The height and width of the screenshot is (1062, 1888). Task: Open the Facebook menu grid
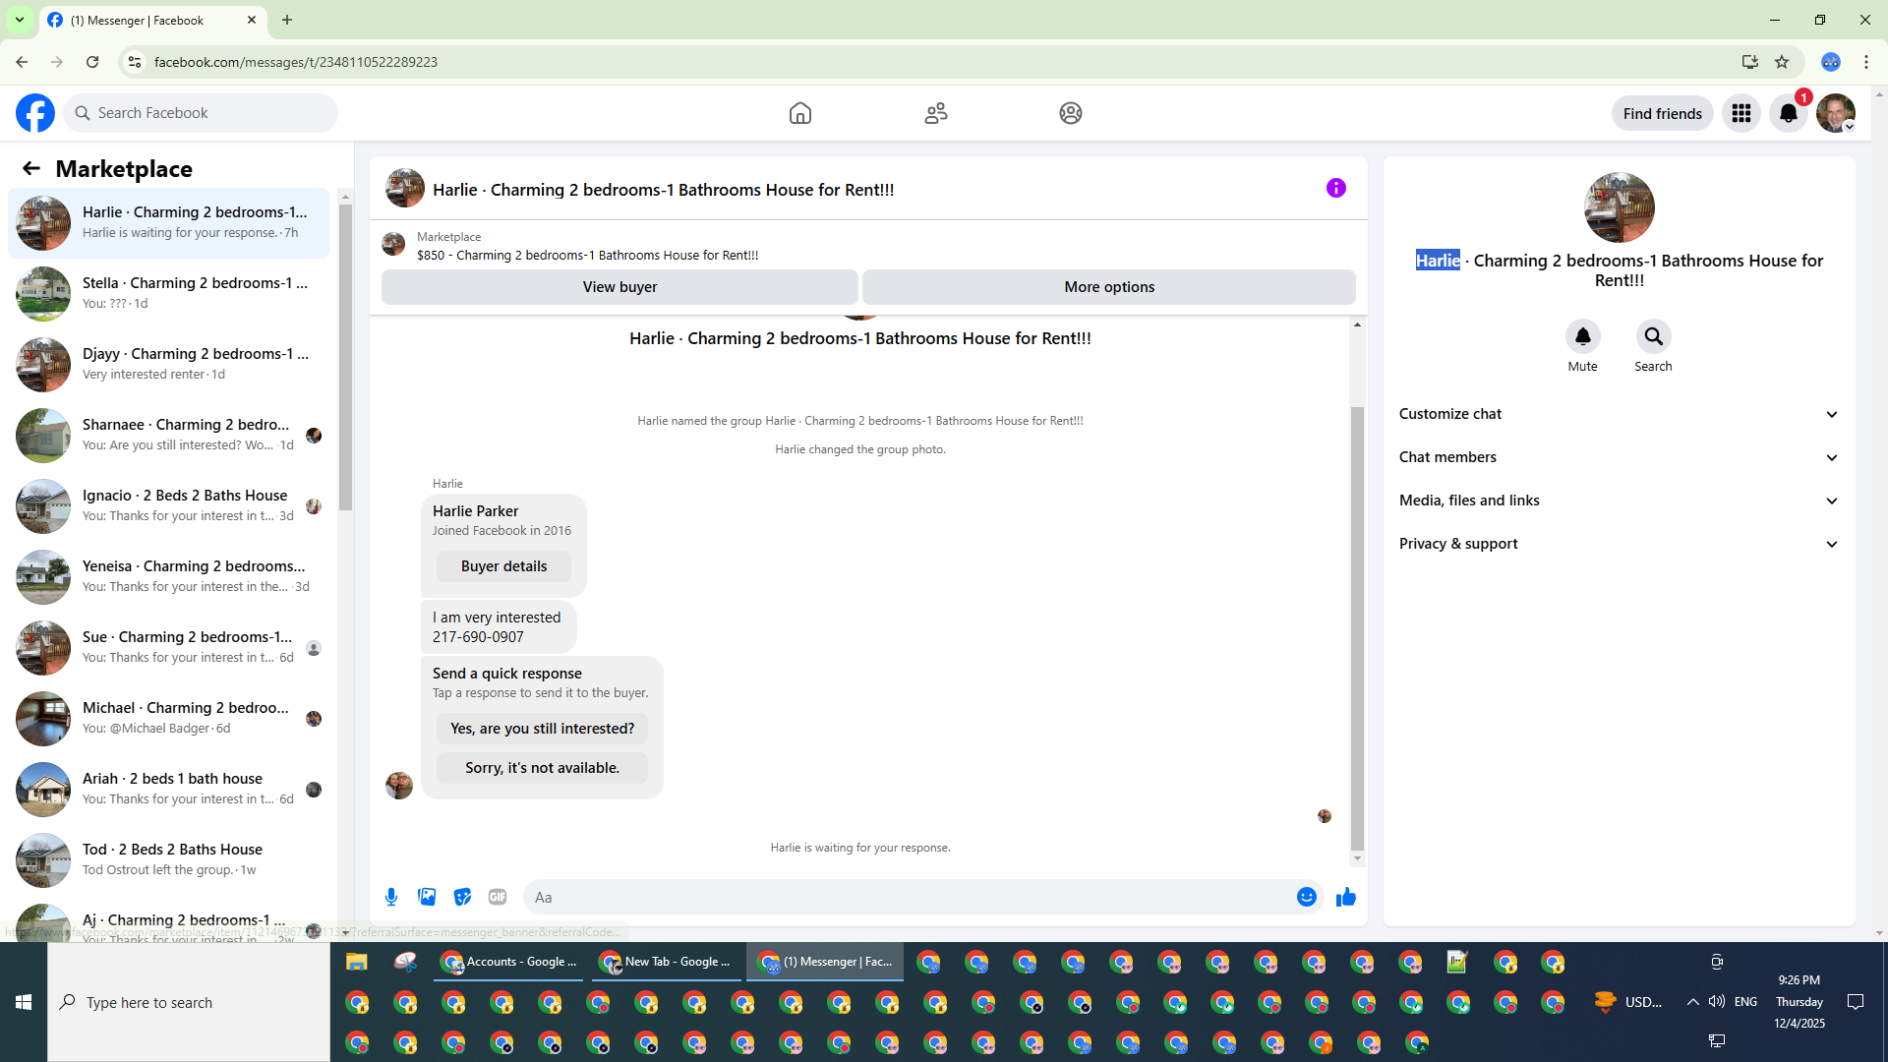click(1740, 113)
